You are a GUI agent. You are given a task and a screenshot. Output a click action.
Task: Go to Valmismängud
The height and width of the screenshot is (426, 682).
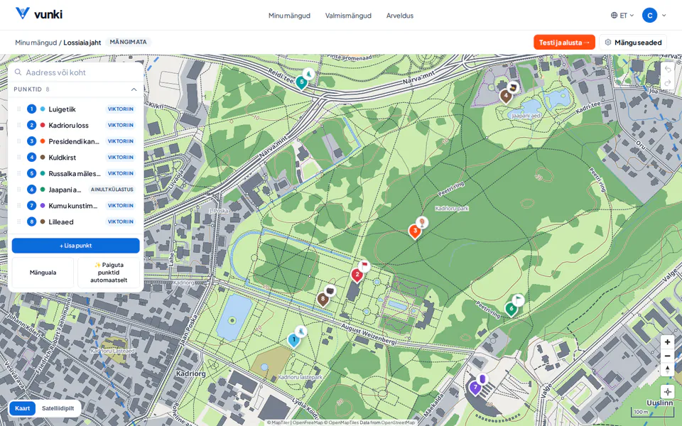point(348,16)
